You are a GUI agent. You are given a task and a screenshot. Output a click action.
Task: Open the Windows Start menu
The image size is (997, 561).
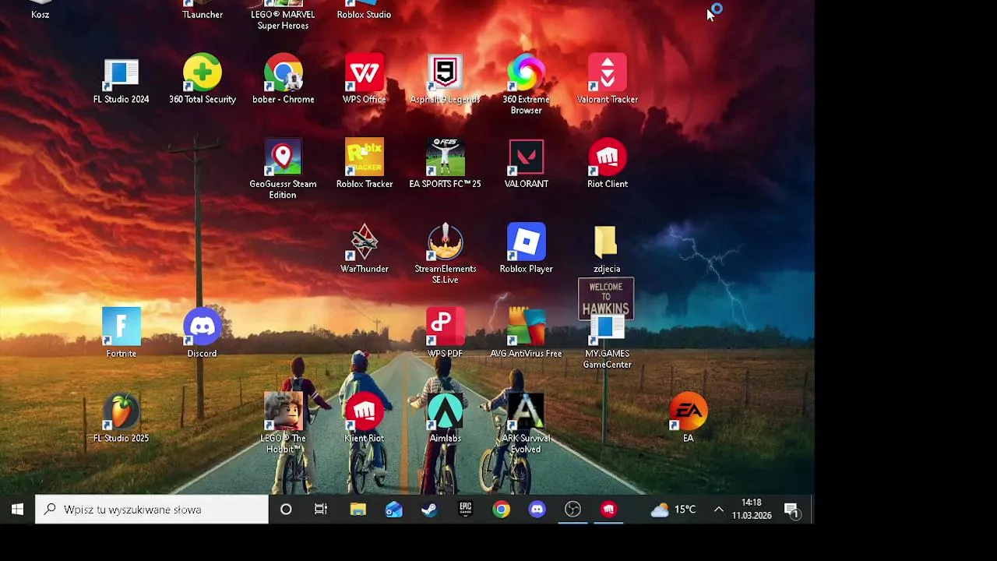click(17, 510)
